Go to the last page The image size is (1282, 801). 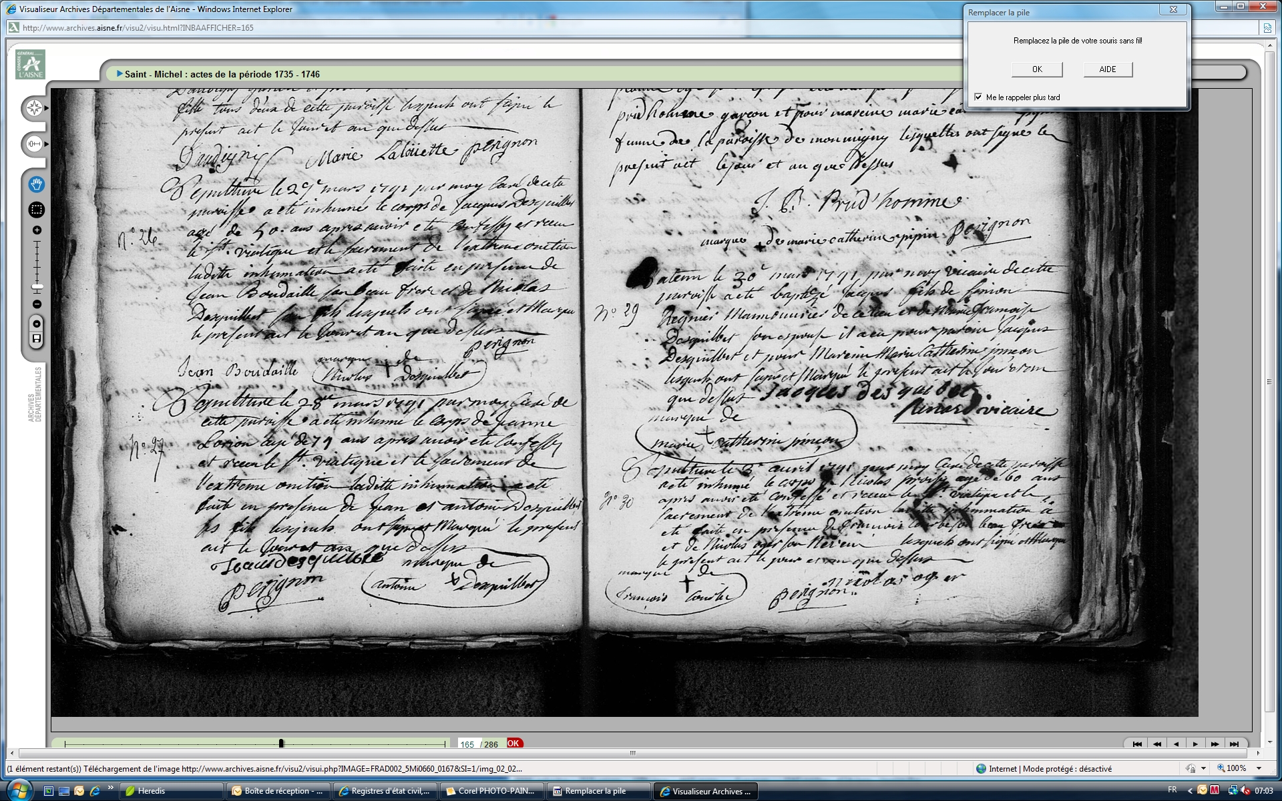coord(1235,744)
